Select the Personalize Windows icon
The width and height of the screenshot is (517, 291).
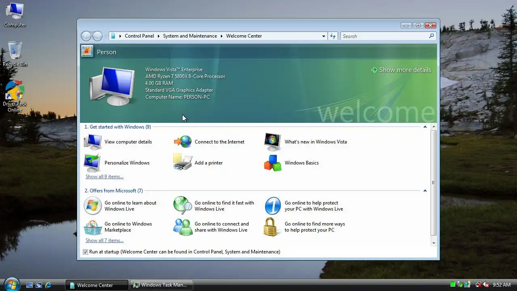coord(93,163)
